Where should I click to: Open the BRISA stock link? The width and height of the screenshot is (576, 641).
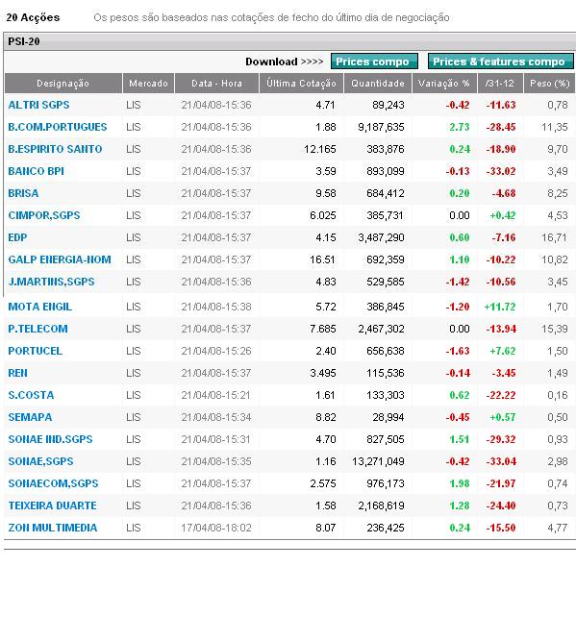pyautogui.click(x=23, y=193)
